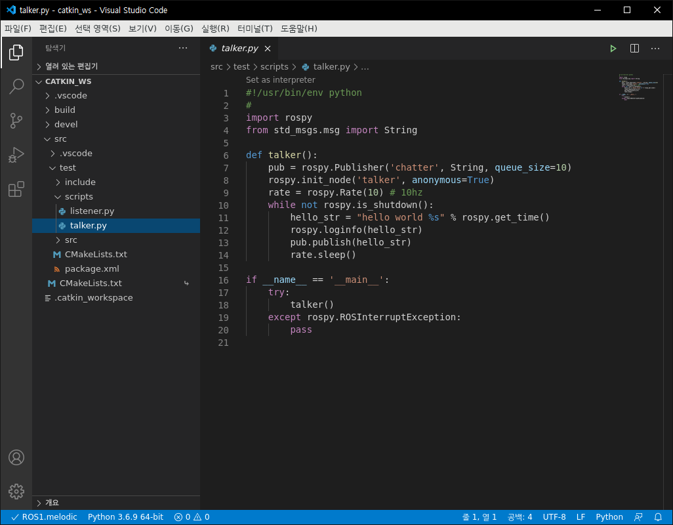Click the code minimap preview

(640, 87)
